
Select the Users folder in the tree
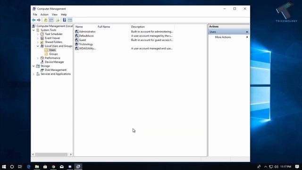52,50
